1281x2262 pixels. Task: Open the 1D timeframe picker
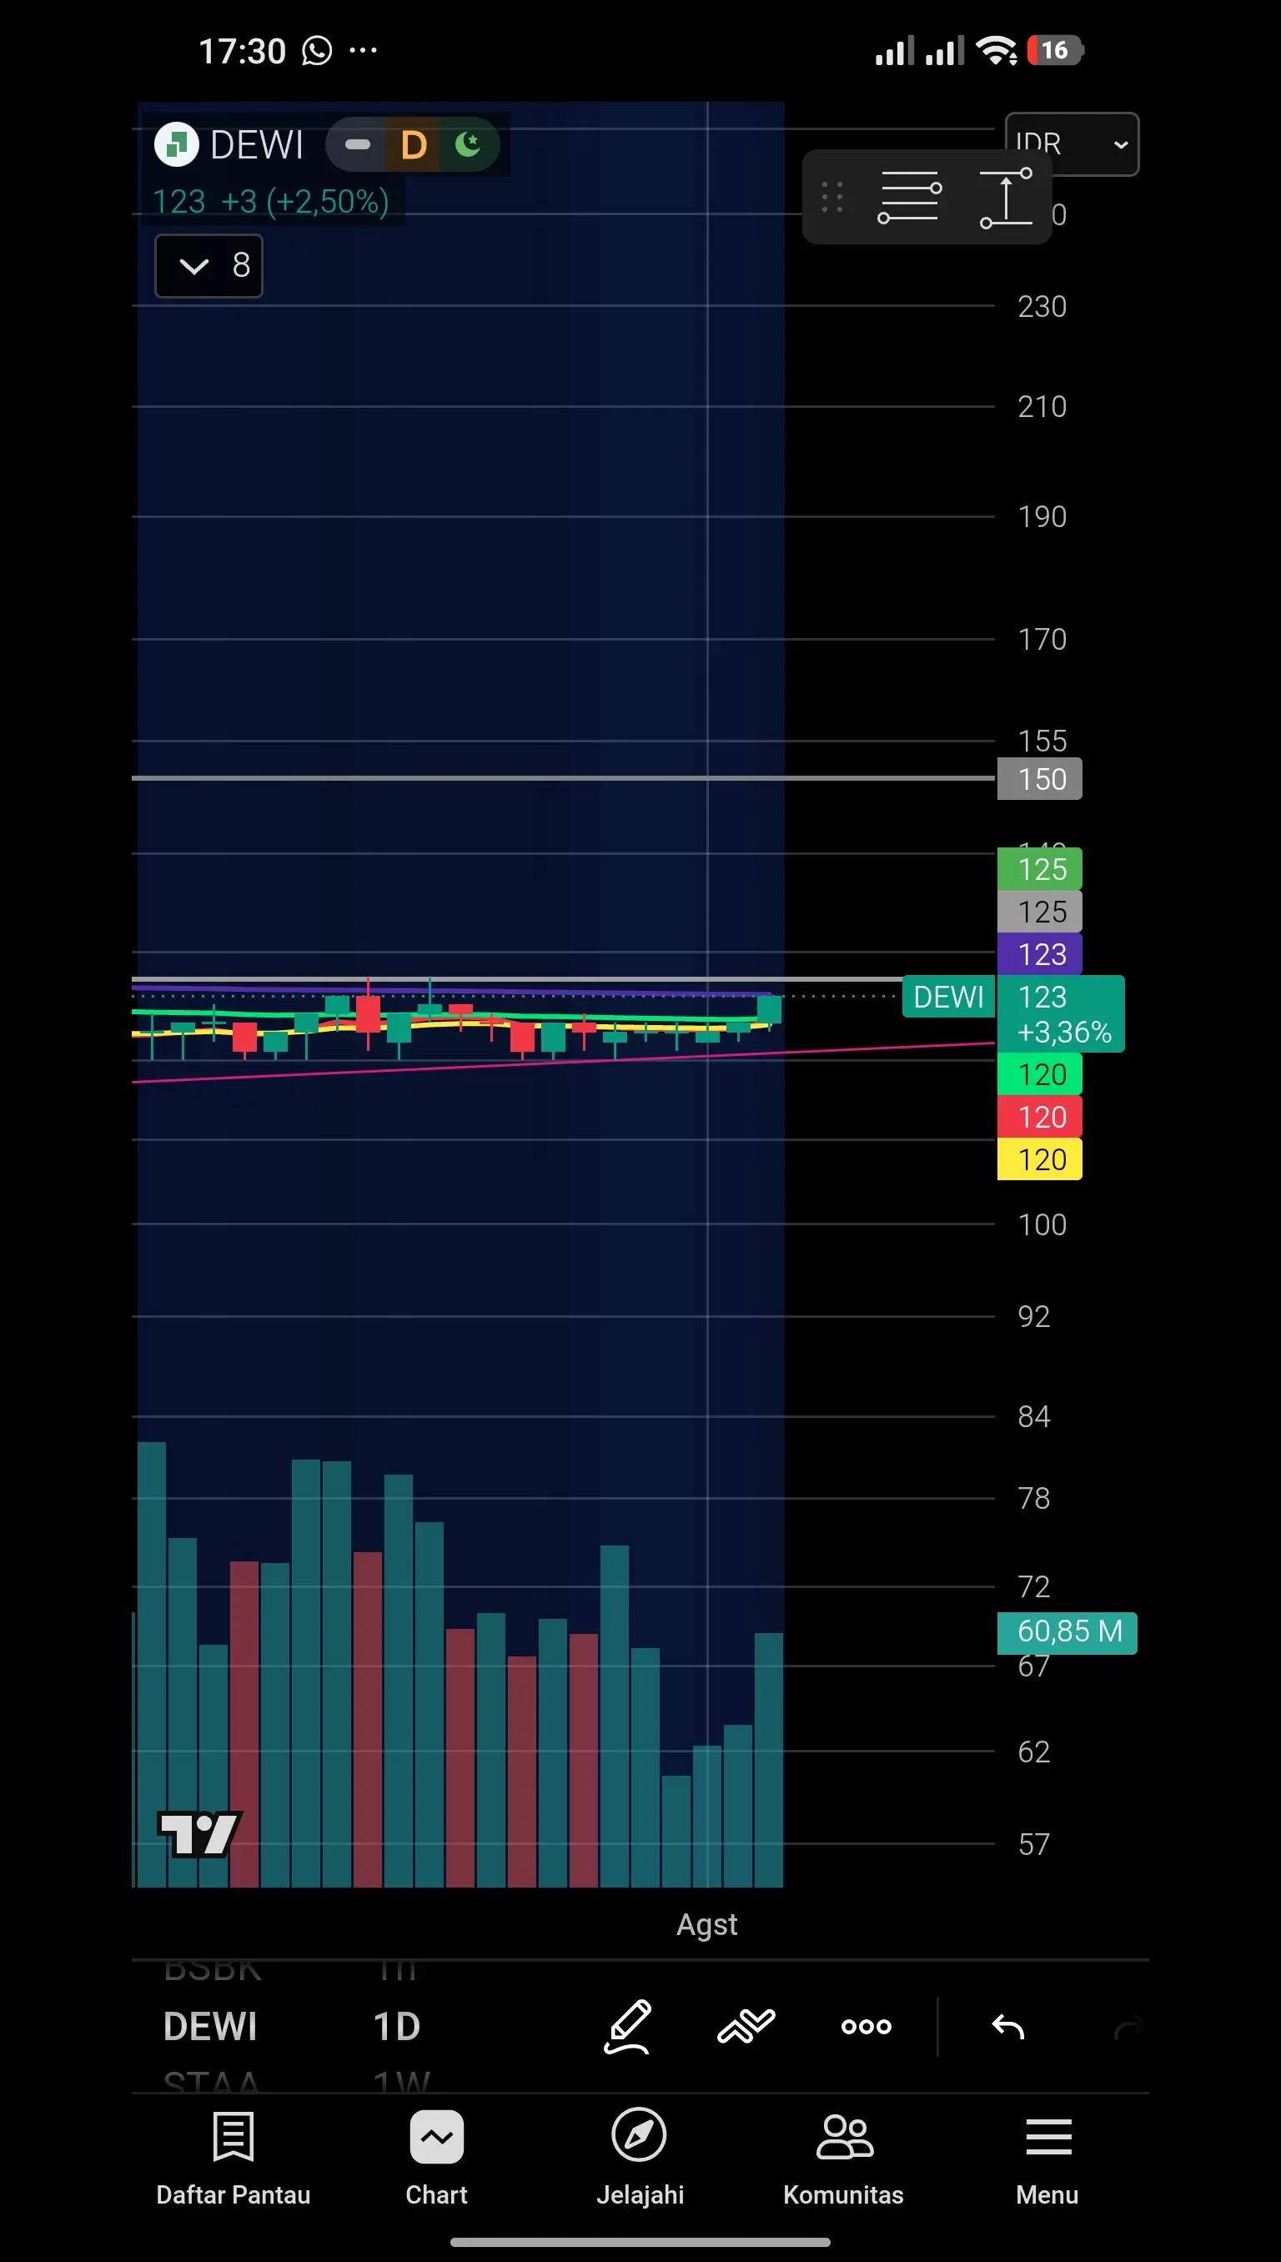point(397,2026)
